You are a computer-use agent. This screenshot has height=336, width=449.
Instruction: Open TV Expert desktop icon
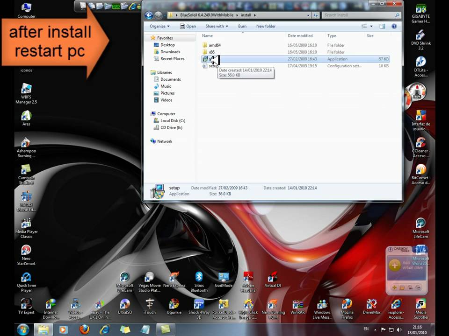(x=26, y=306)
